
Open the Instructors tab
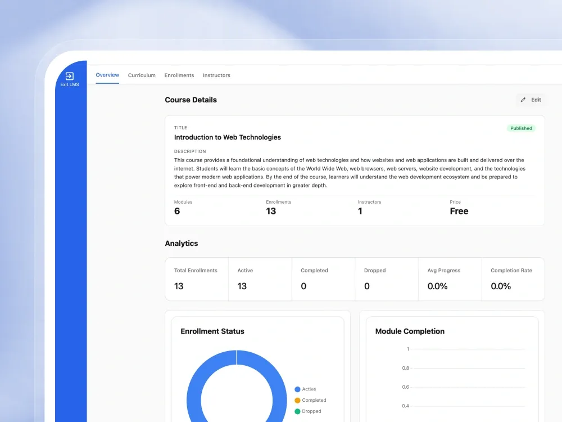[x=216, y=75]
